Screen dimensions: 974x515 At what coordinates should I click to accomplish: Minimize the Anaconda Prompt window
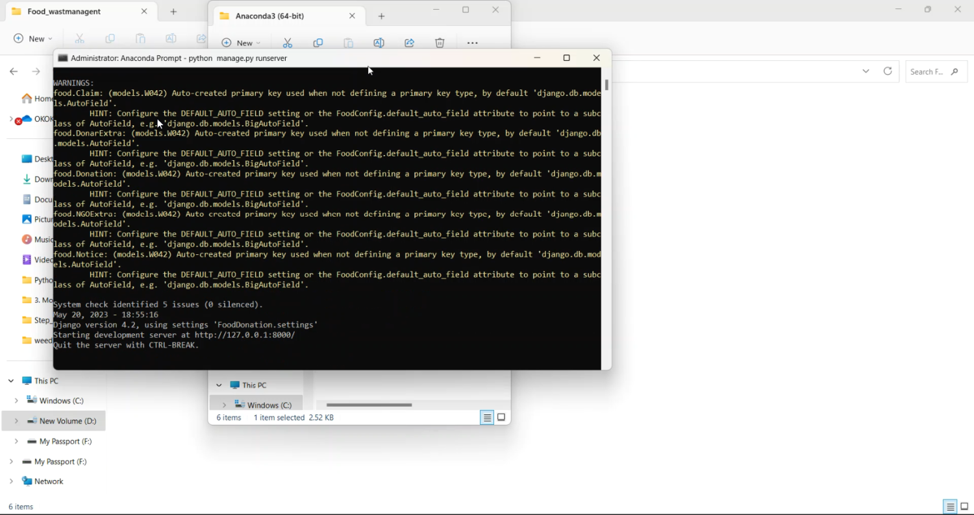click(537, 58)
